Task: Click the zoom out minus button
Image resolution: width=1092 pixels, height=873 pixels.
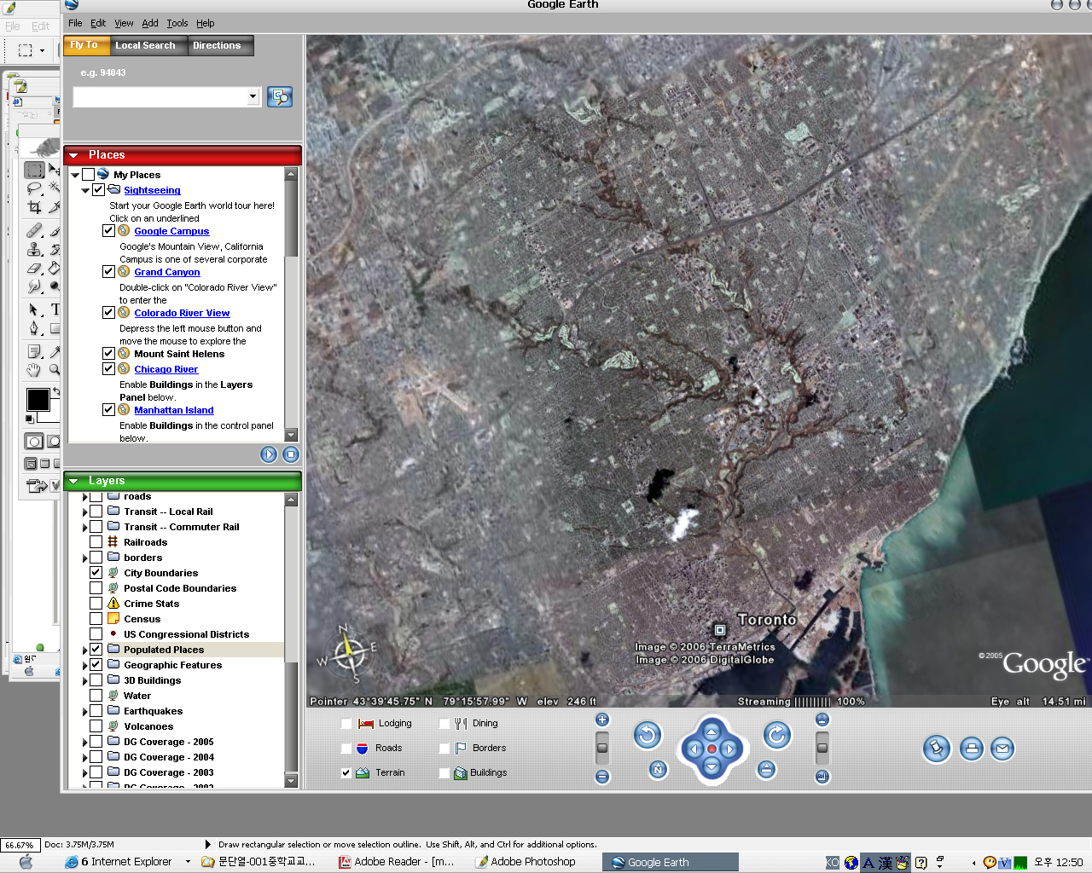Action: click(602, 777)
